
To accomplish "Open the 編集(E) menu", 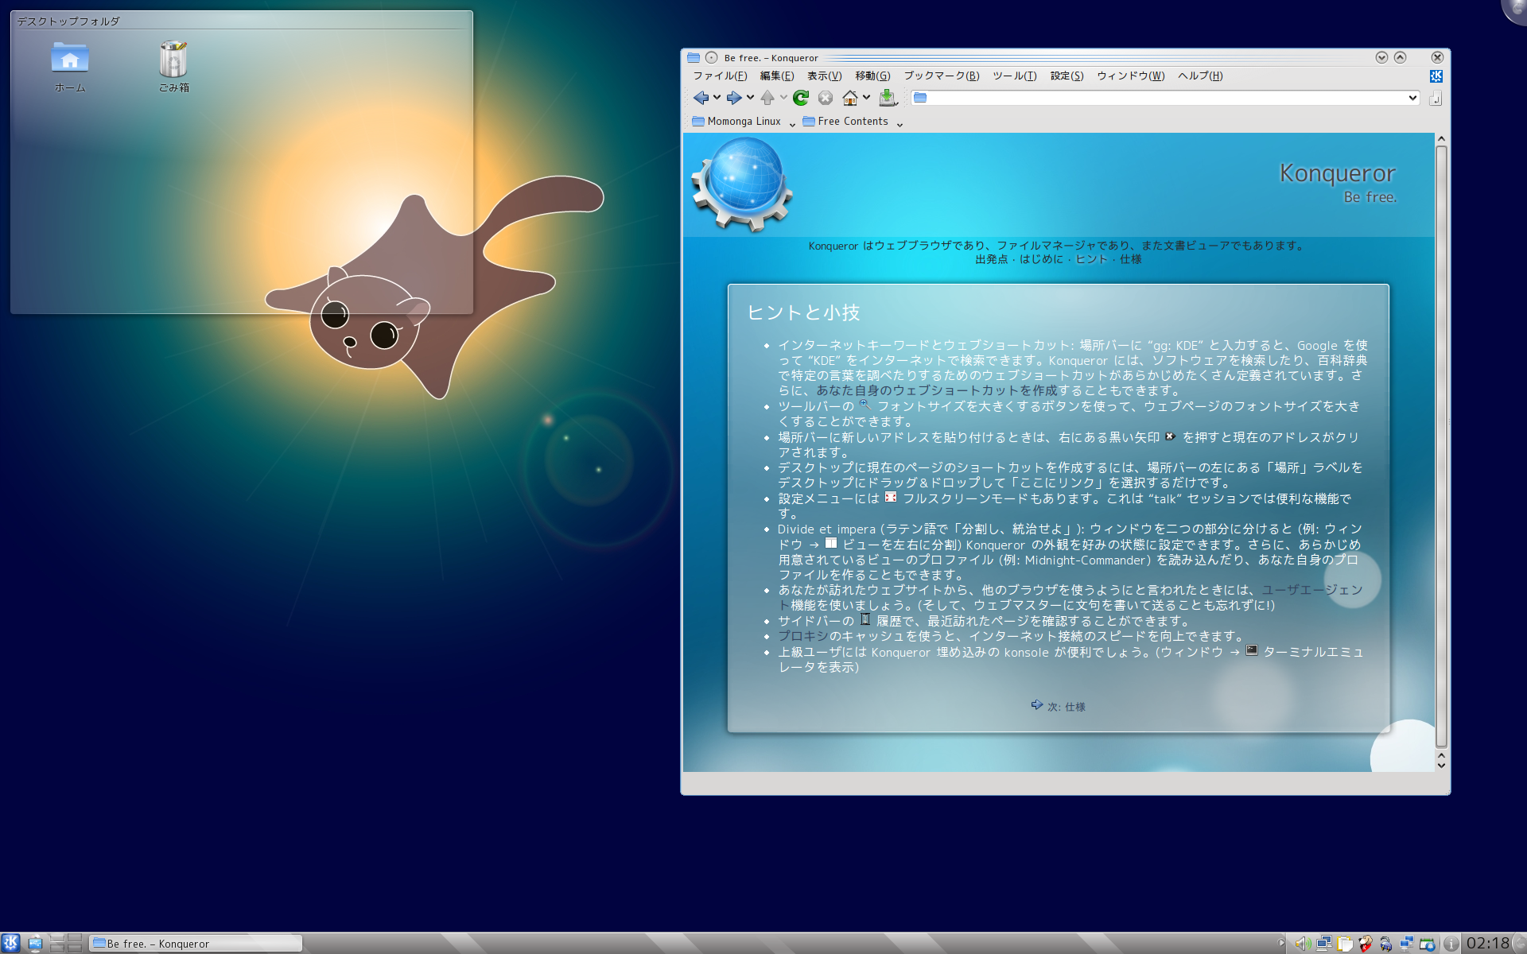I will (x=777, y=76).
